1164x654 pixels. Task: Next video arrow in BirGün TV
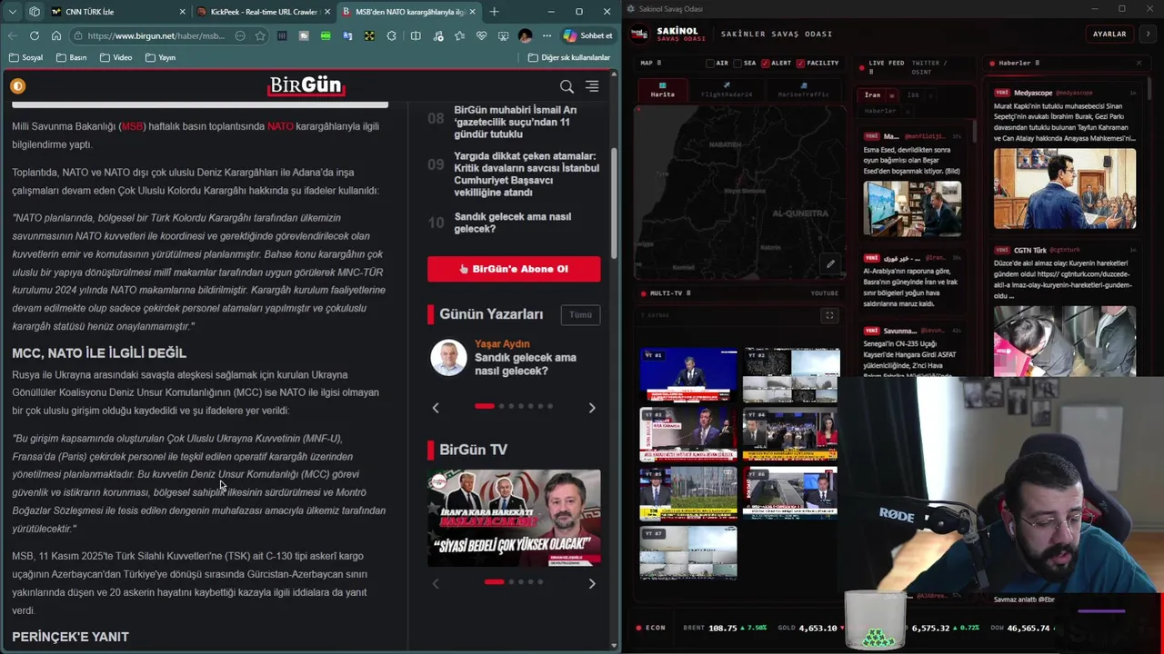(x=592, y=583)
